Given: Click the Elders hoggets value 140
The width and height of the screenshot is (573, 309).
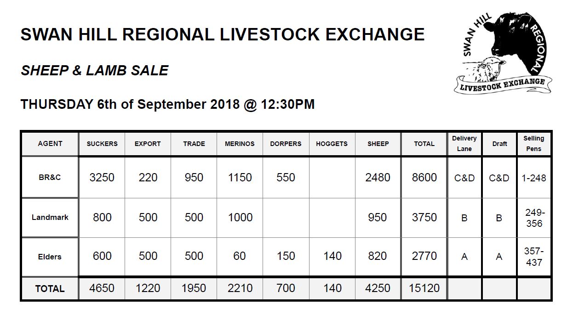Looking at the screenshot, I should pyautogui.click(x=332, y=256).
